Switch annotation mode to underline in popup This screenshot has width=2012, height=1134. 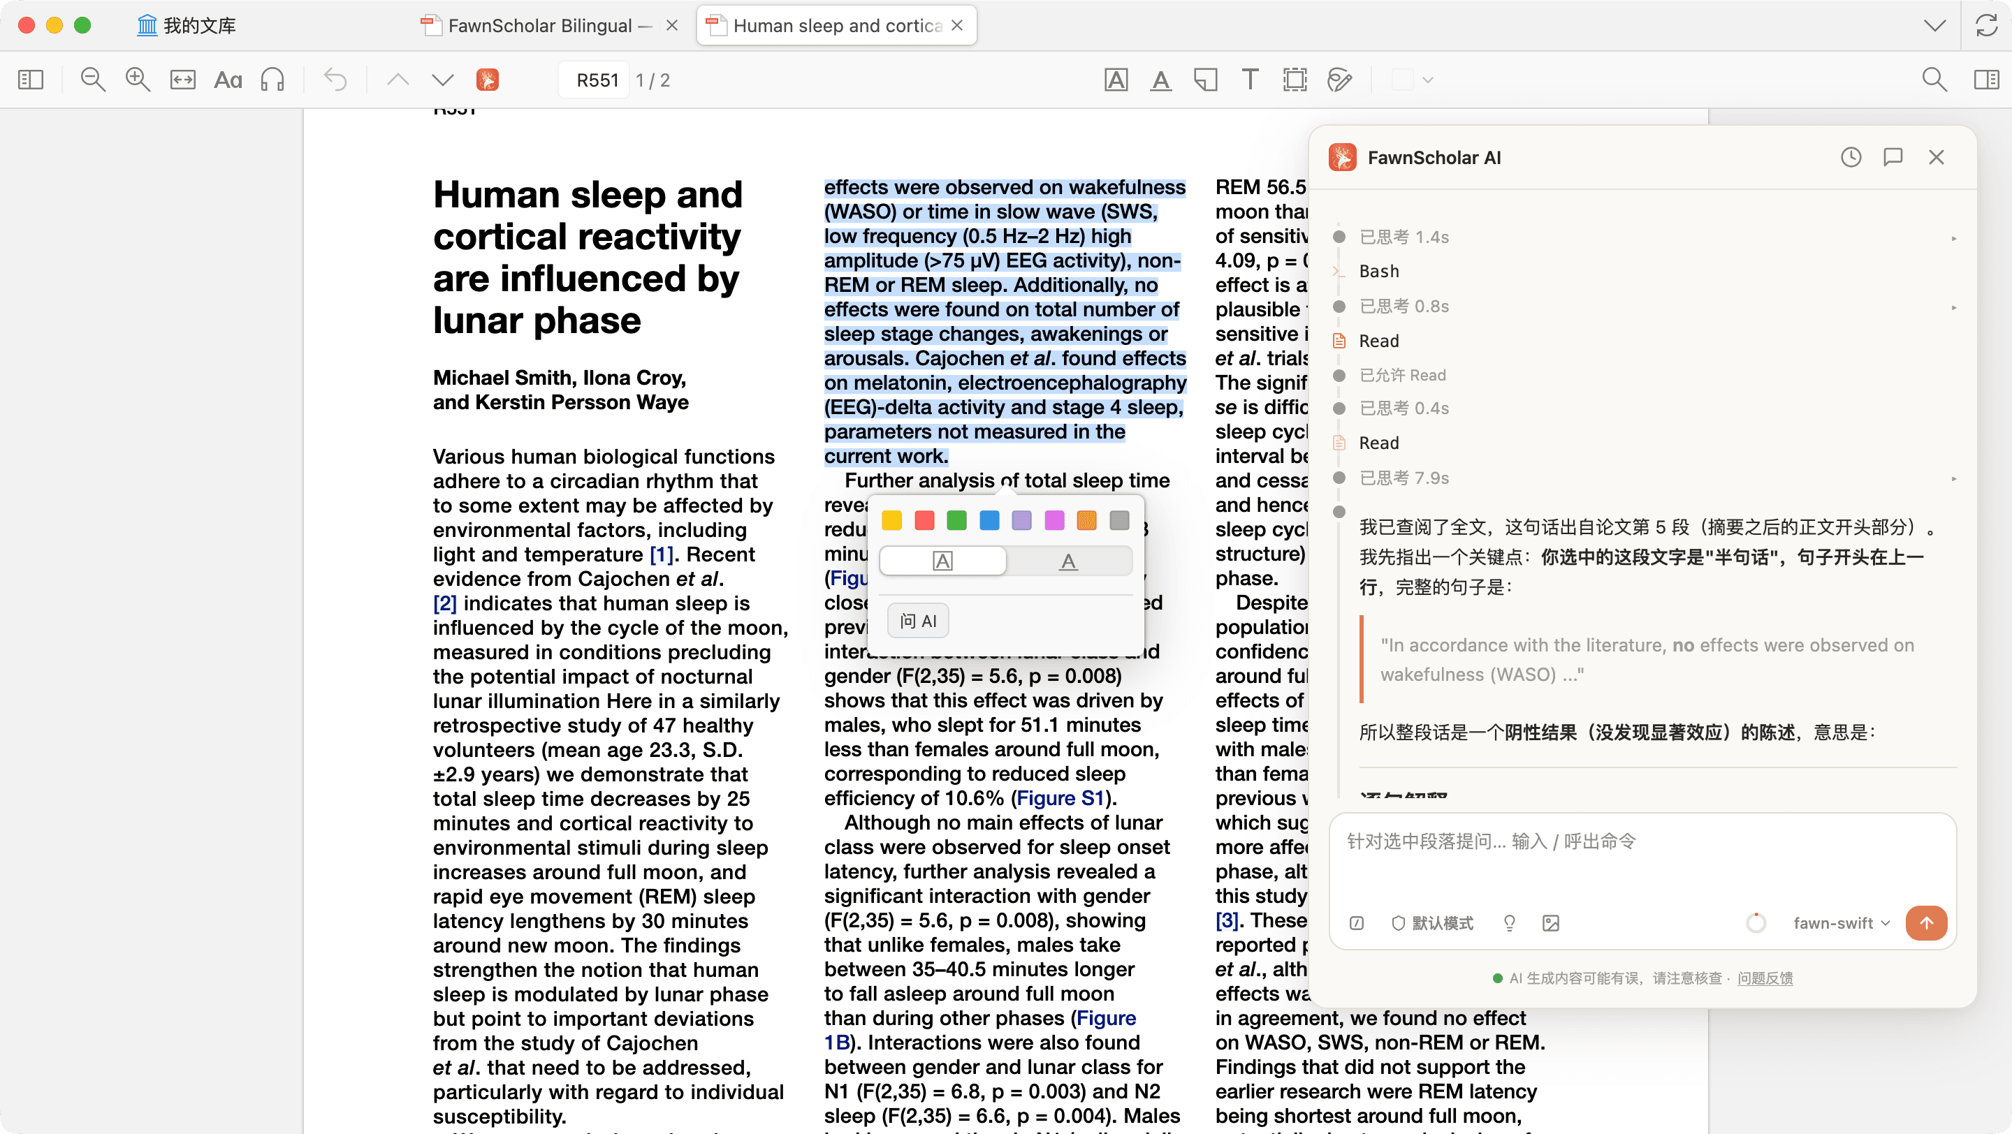[x=1068, y=560]
